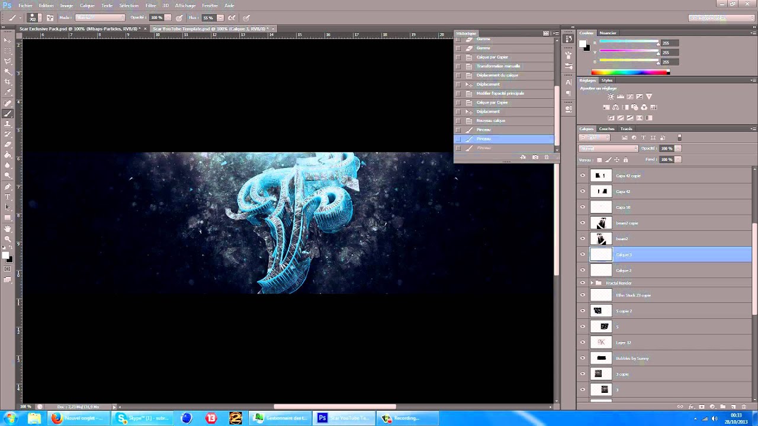Image resolution: width=758 pixels, height=426 pixels.
Task: Hide the beam2 copie layer
Action: [583, 223]
